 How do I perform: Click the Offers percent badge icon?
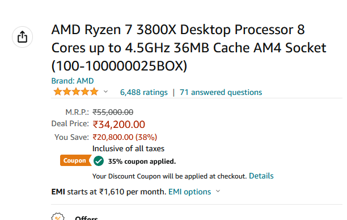click(58, 217)
